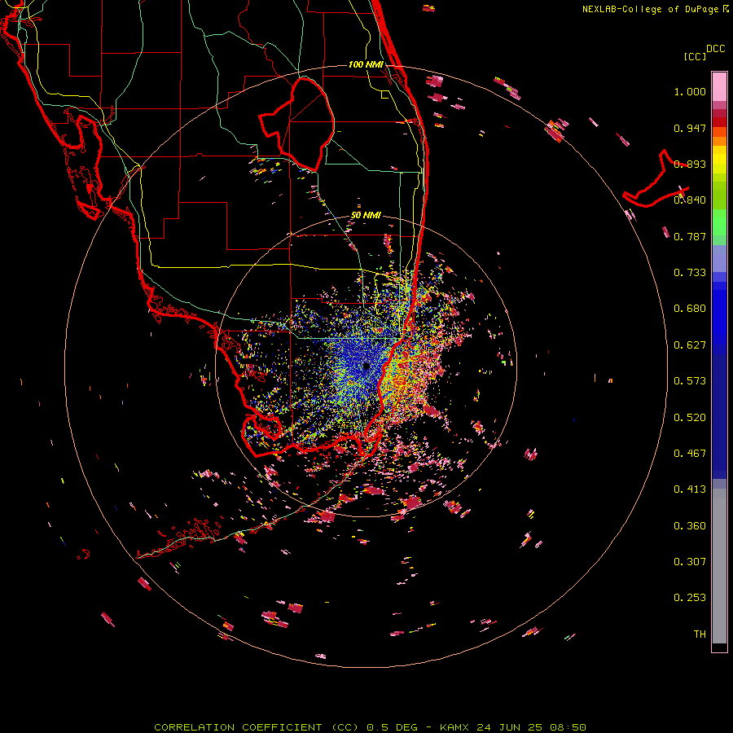Click the 0.253 scale value
Image resolution: width=733 pixels, height=733 pixels.
690,598
